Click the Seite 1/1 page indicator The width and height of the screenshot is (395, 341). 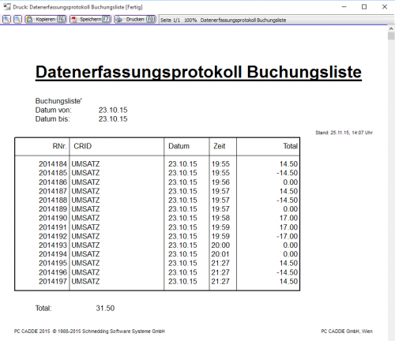(170, 20)
